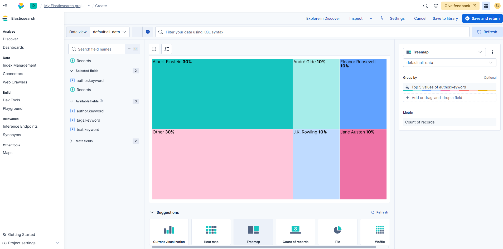Open Explore in Discover link
Viewport: 503px width, 249px height.
click(323, 18)
